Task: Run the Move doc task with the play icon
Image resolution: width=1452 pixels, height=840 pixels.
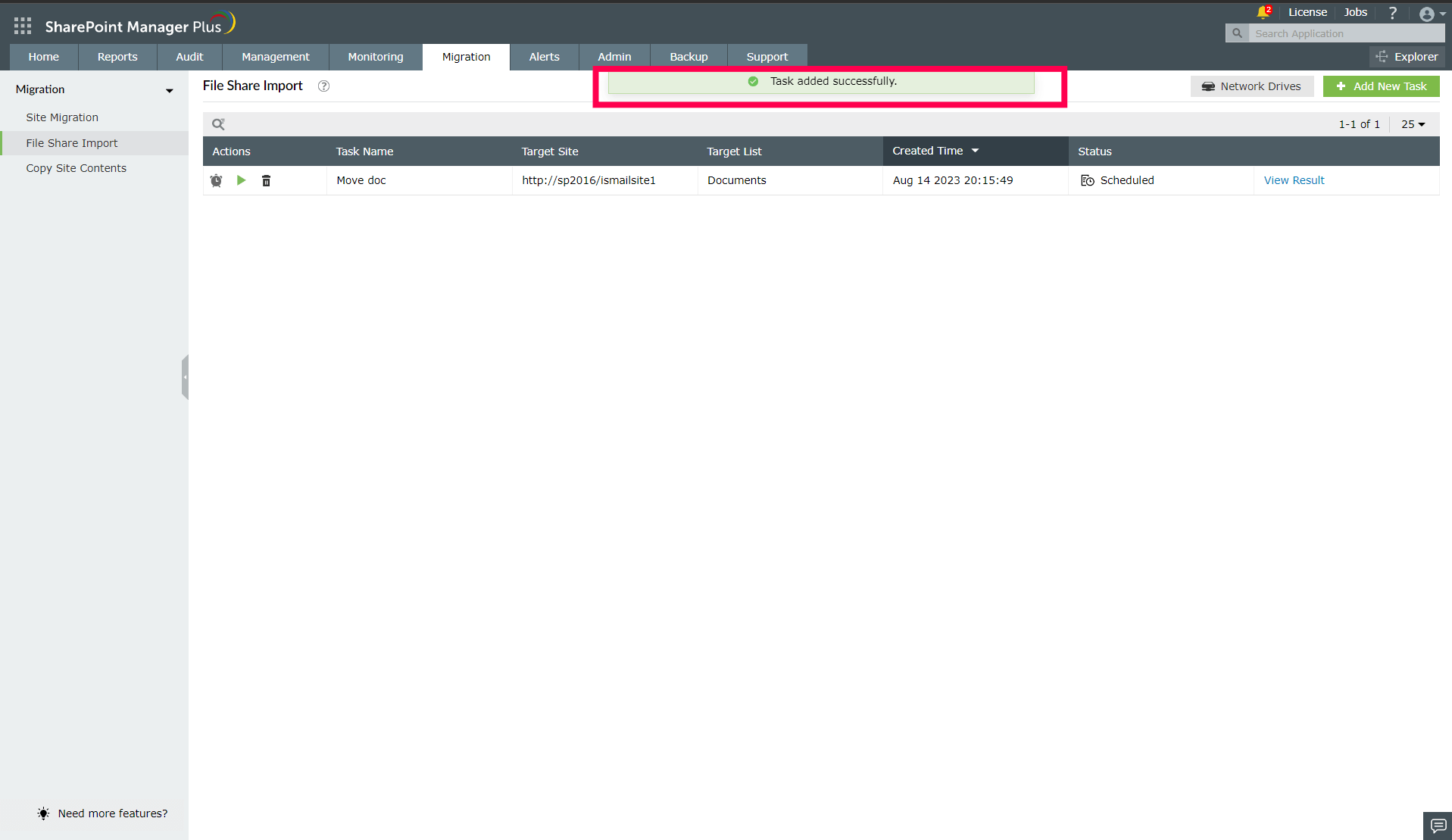Action: coord(241,180)
